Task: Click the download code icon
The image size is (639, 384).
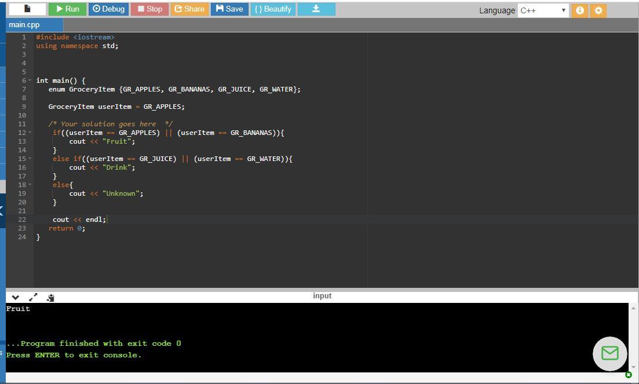Action: click(316, 9)
